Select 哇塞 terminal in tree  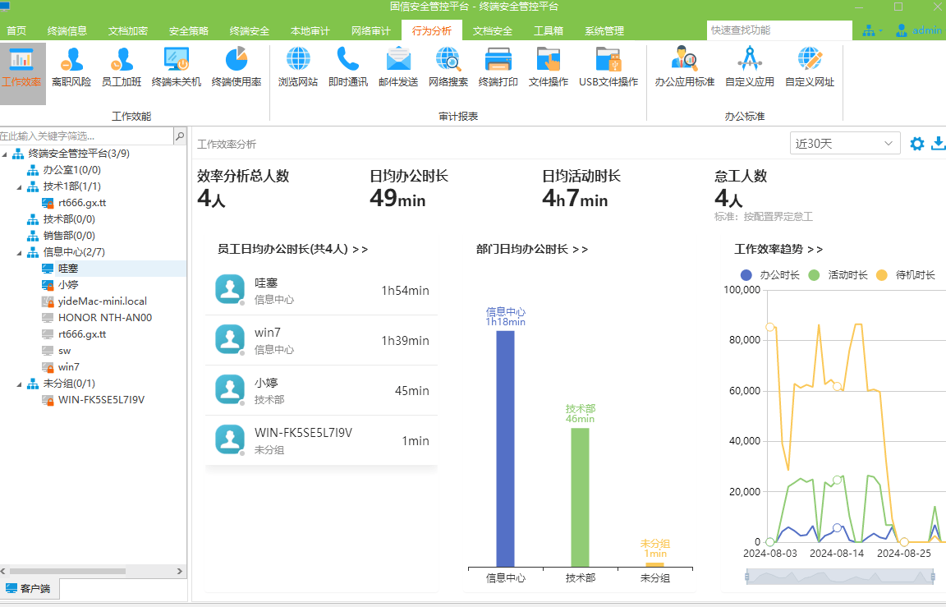tap(68, 269)
